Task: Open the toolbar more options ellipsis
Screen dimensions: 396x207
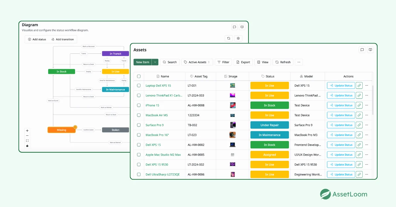Action: [299, 62]
